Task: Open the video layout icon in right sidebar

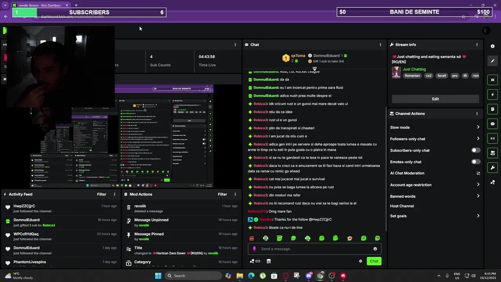Action: [x=492, y=153]
